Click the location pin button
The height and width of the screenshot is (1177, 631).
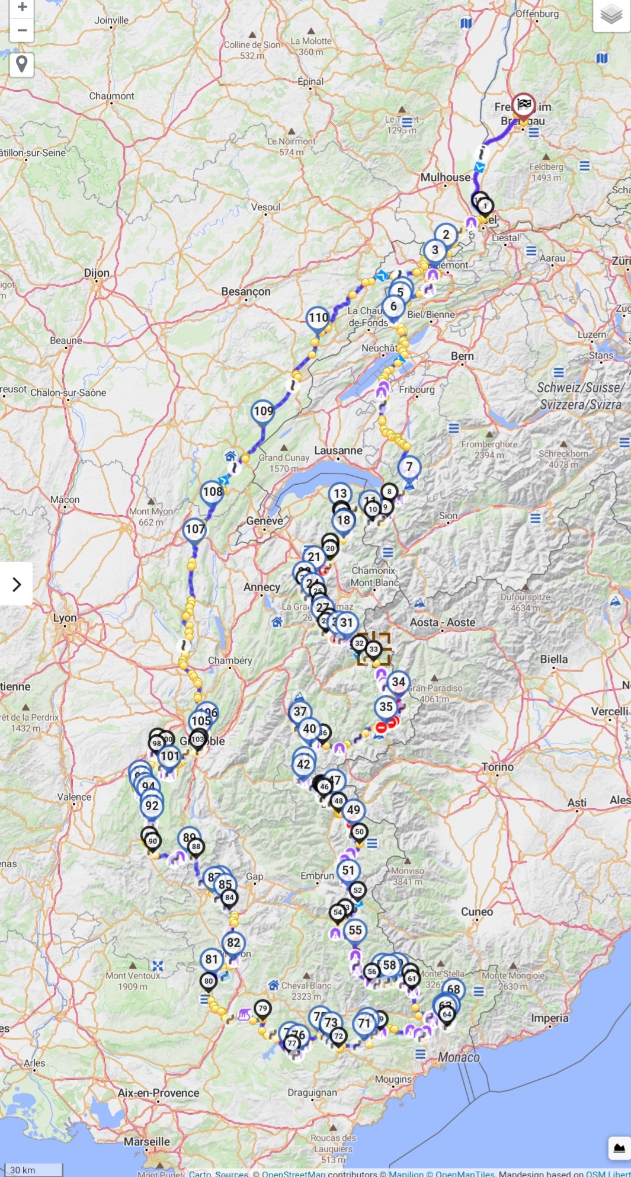(x=22, y=64)
